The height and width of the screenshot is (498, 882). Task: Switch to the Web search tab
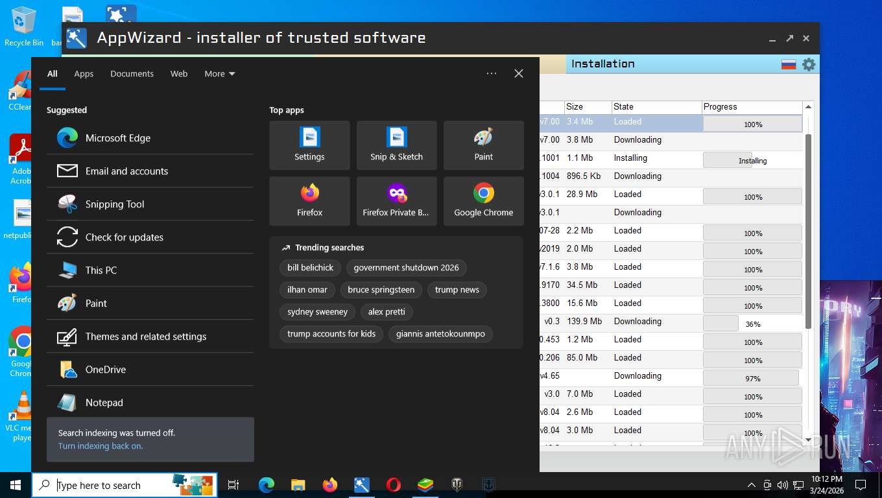click(179, 74)
